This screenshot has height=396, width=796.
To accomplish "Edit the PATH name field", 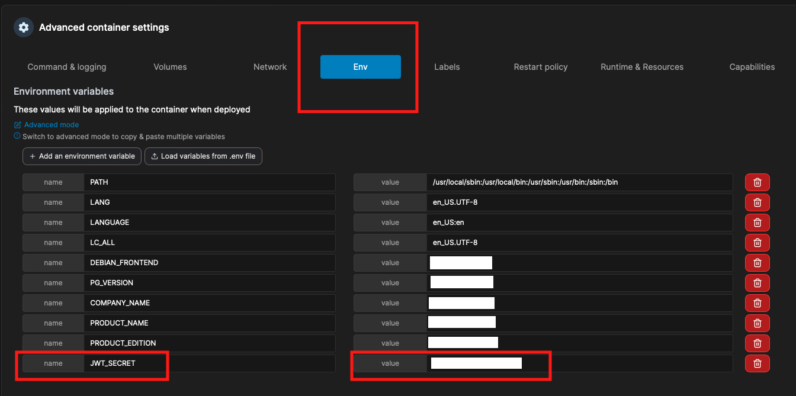I will click(210, 182).
